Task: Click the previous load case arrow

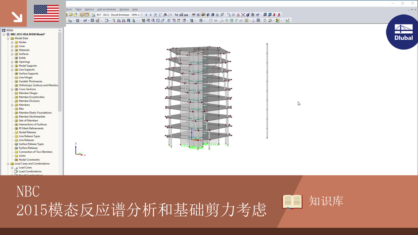Action: click(x=146, y=15)
